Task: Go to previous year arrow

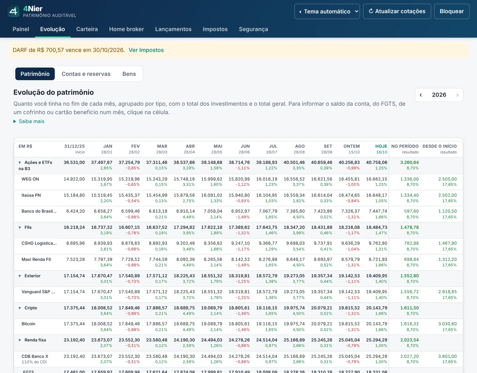Action: point(421,95)
